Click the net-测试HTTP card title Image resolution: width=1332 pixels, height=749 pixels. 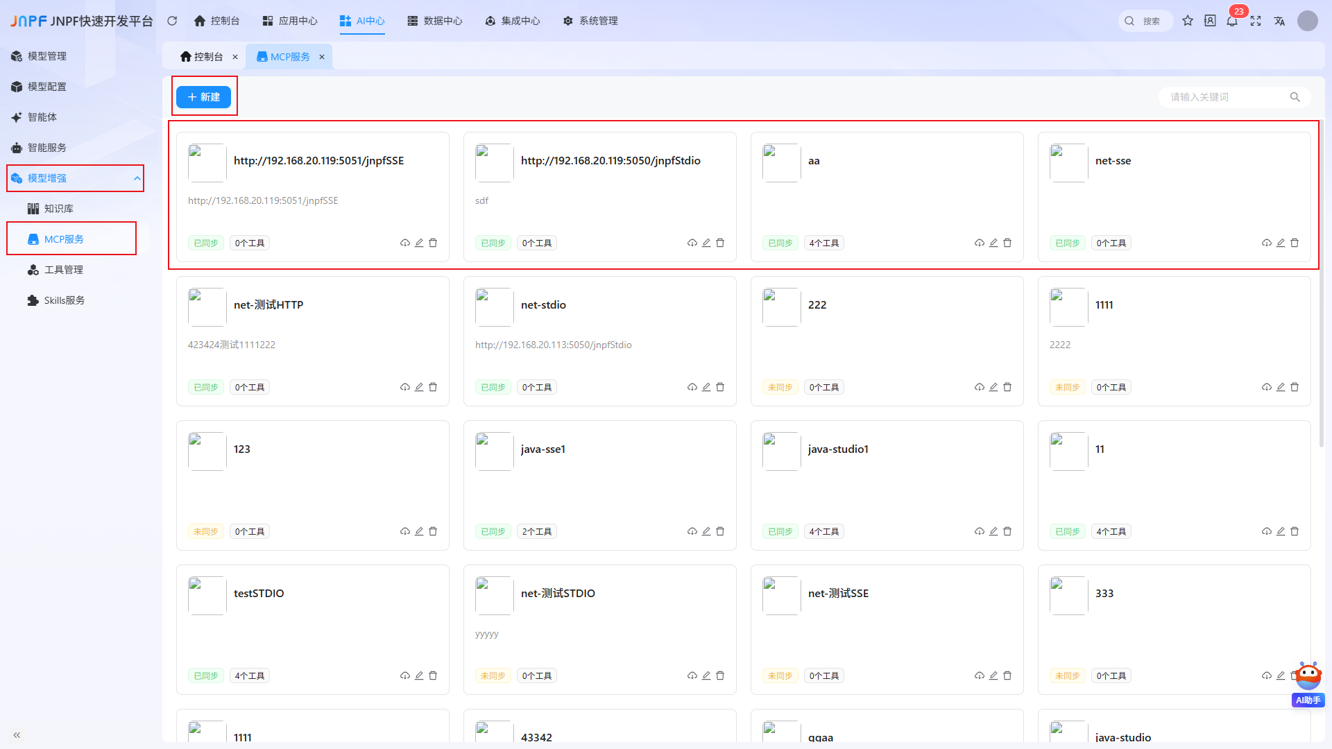coord(268,305)
